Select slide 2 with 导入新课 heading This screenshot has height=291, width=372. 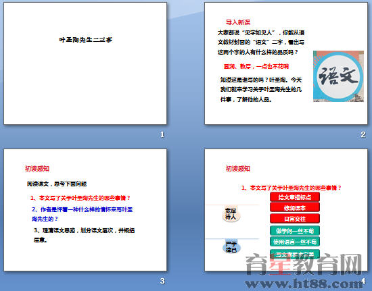(286, 63)
